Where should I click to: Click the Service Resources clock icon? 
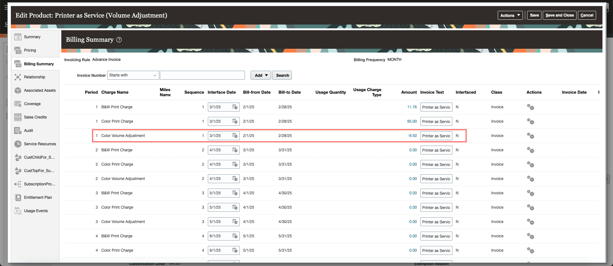(18, 144)
